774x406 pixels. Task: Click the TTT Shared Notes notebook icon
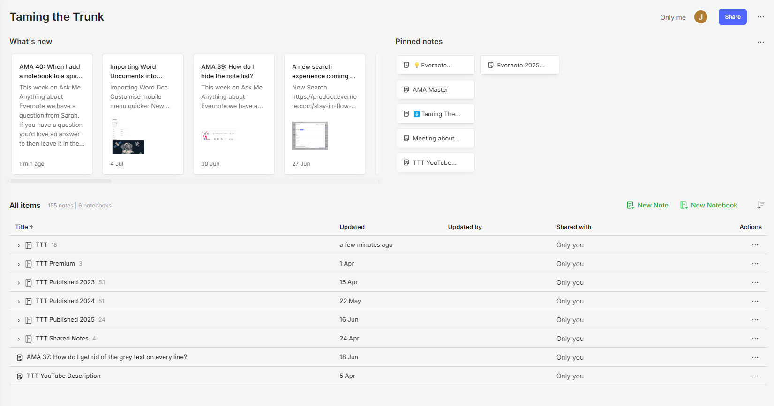tap(29, 339)
